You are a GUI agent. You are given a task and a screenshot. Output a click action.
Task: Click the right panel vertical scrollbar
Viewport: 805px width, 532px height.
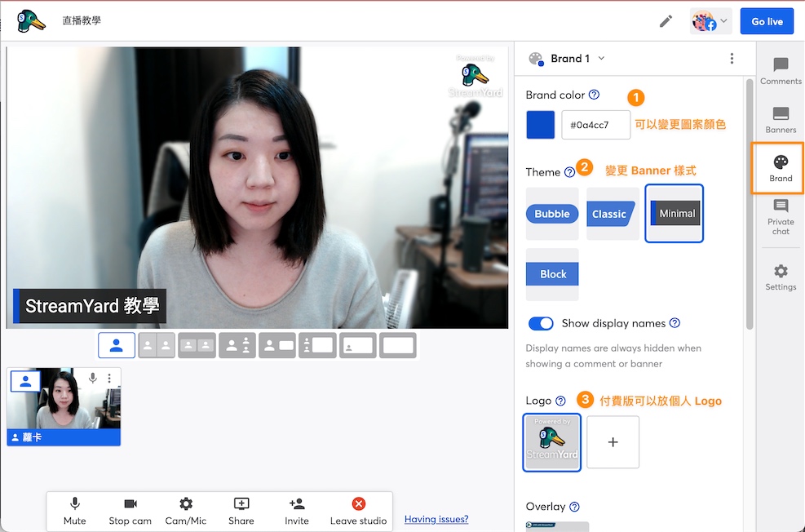(750, 203)
